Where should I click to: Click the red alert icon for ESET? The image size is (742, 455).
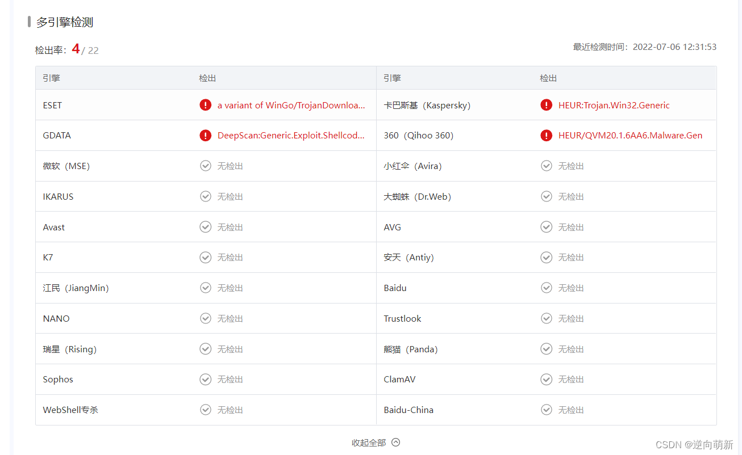[x=206, y=105]
